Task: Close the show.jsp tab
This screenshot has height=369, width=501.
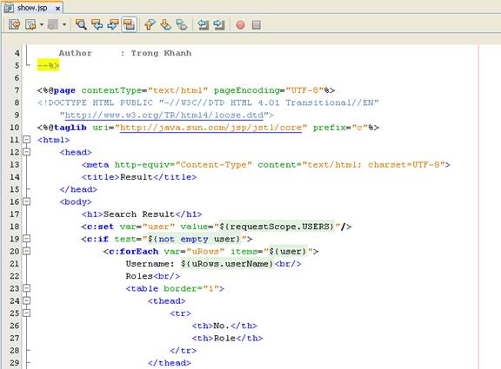Action: point(57,9)
